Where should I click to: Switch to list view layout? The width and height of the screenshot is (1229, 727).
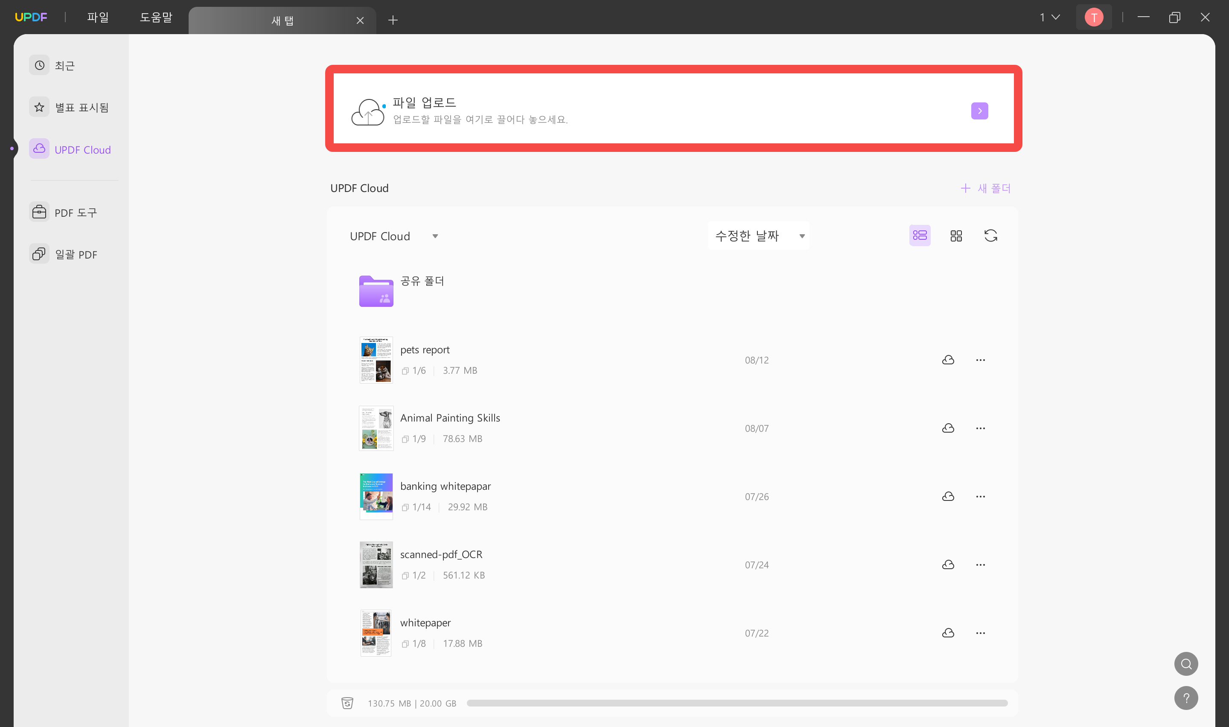click(x=920, y=236)
